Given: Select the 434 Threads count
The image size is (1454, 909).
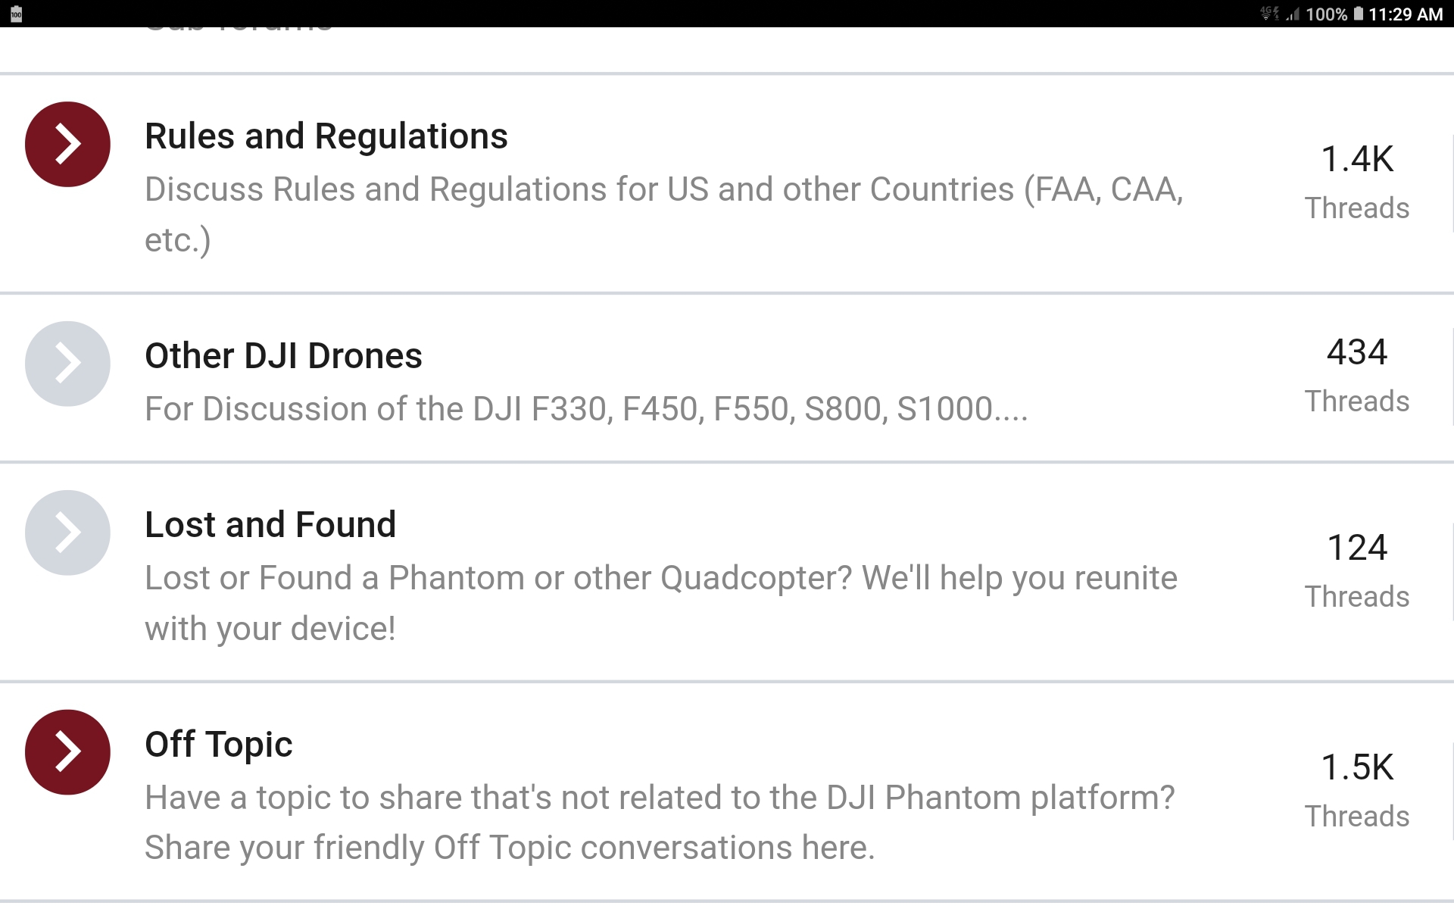Looking at the screenshot, I should coord(1357,376).
